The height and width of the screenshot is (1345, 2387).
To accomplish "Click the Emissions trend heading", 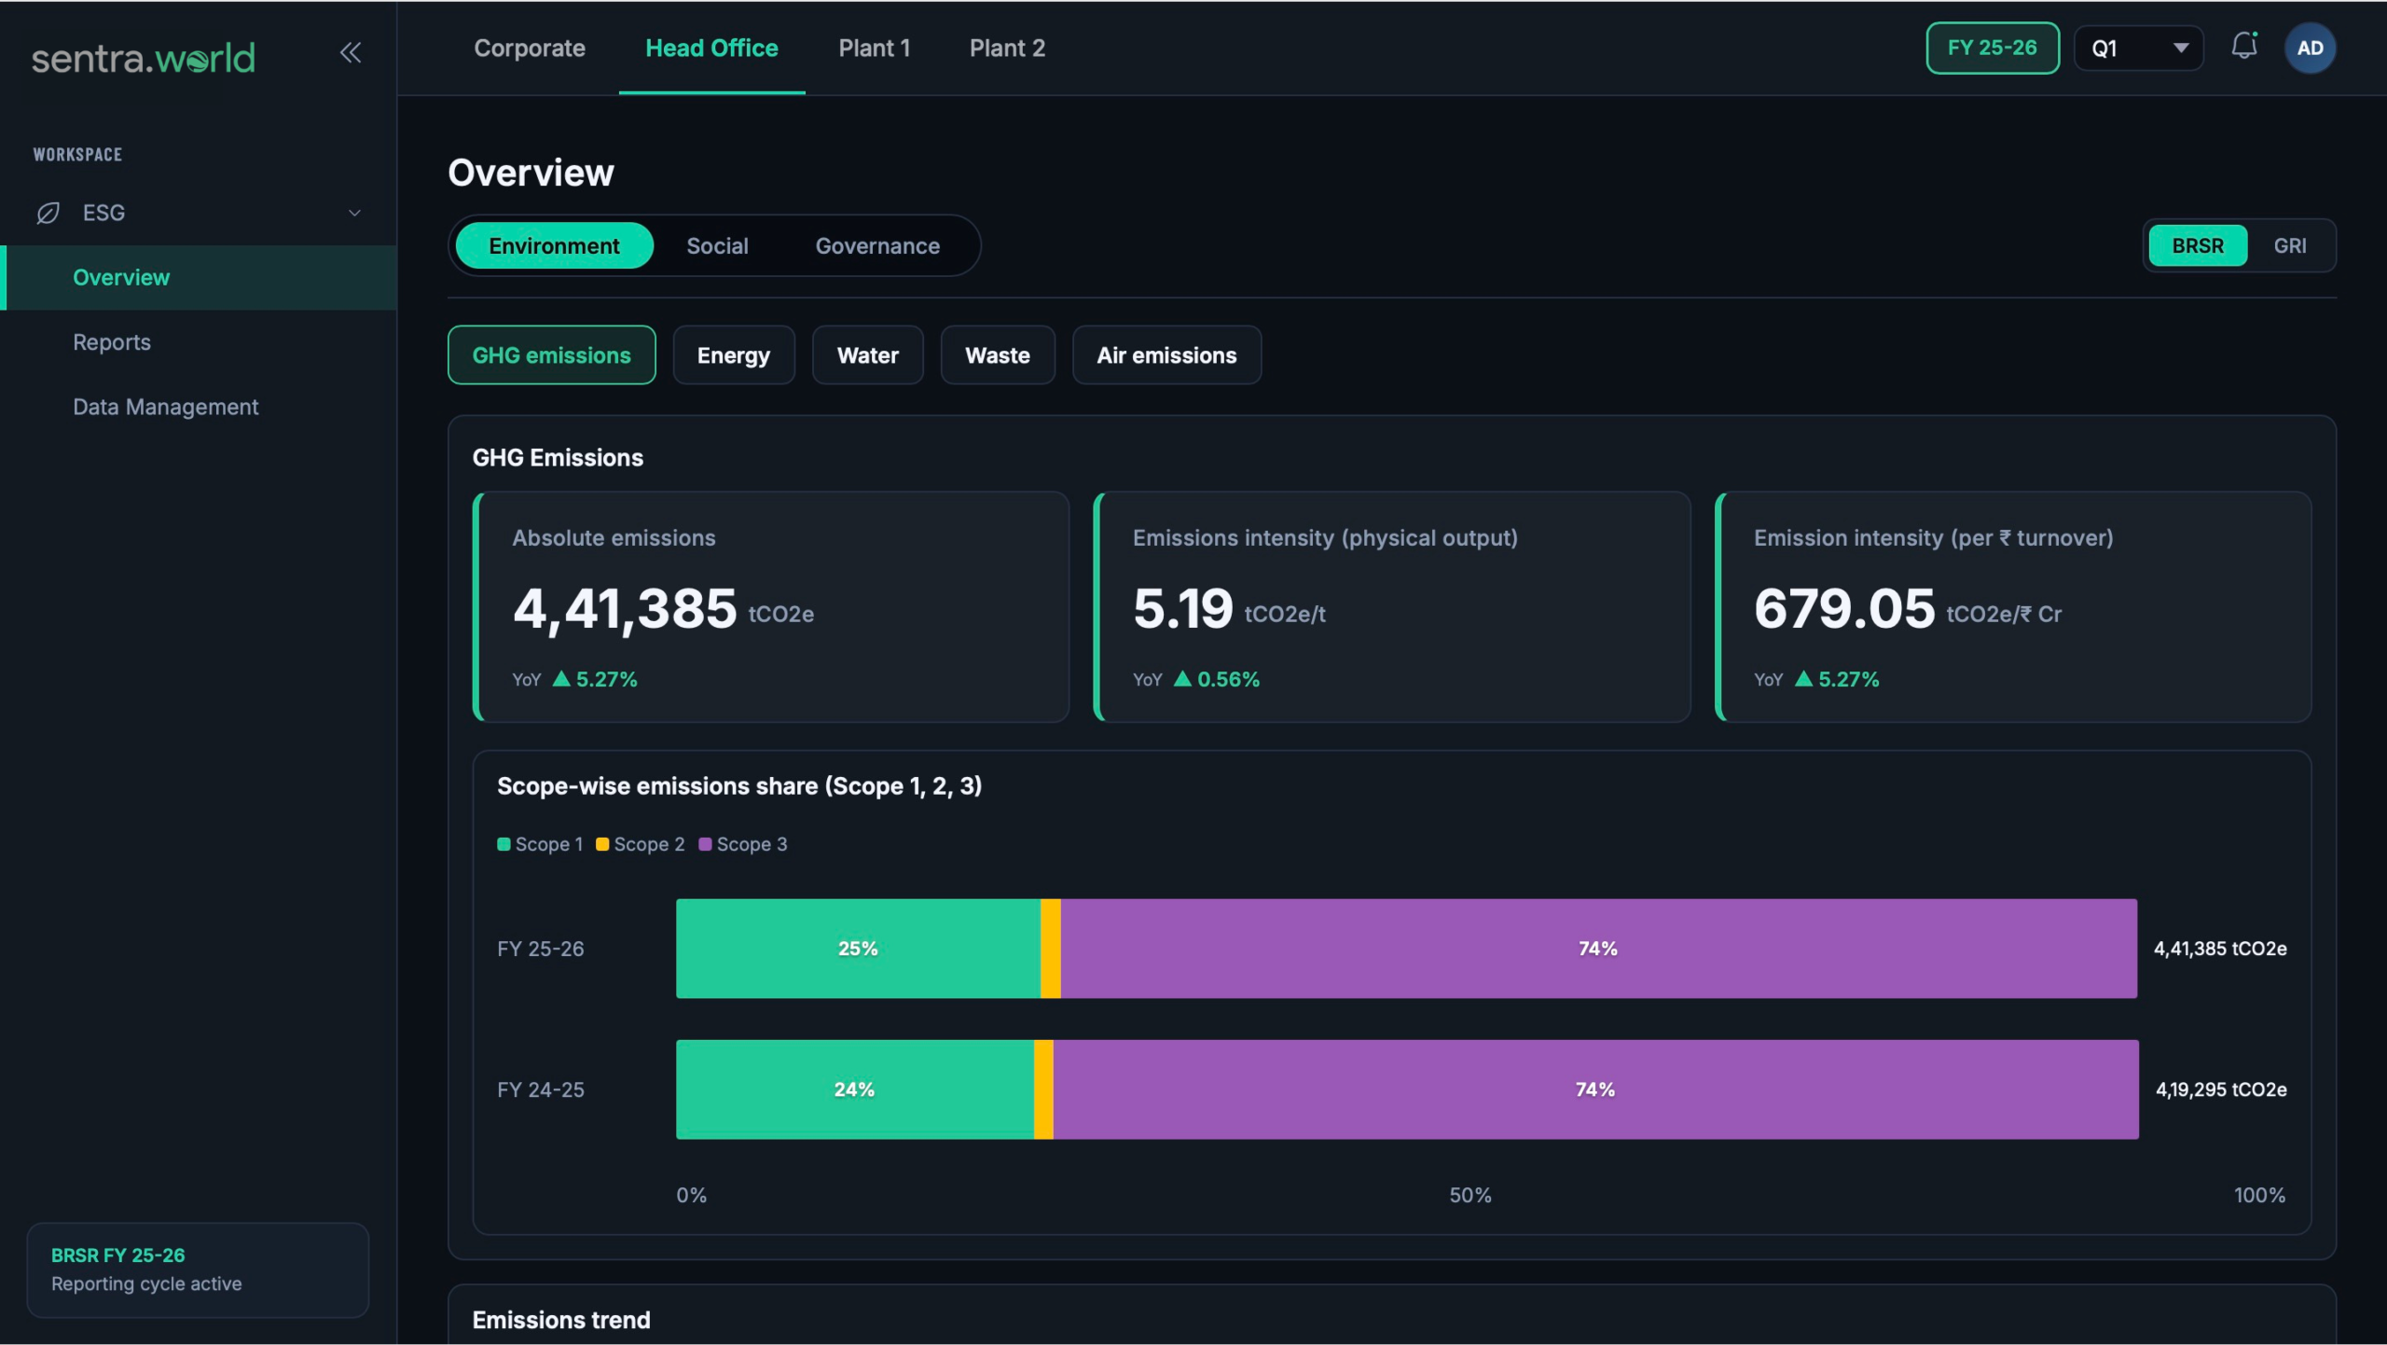I will pos(561,1320).
